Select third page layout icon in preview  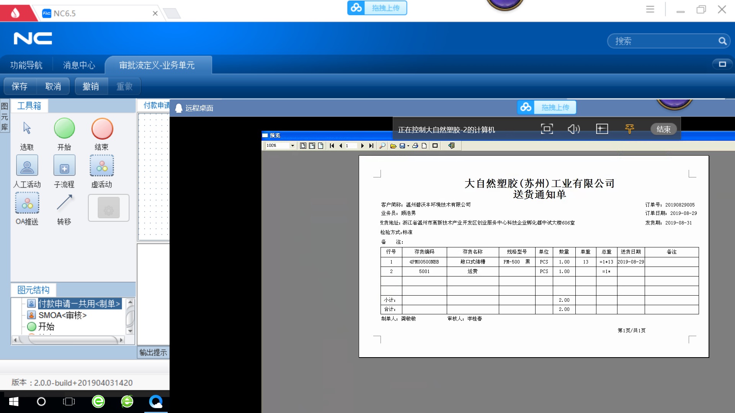[x=321, y=146]
